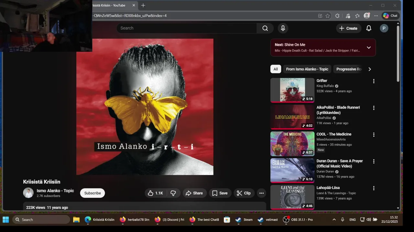This screenshot has height=232, width=414.
Task: Play Duran Duran Save A Prayer thumbnail
Action: point(292,170)
